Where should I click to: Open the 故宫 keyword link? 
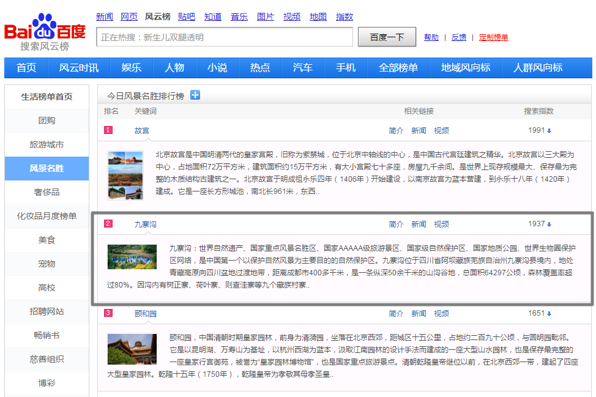[142, 131]
